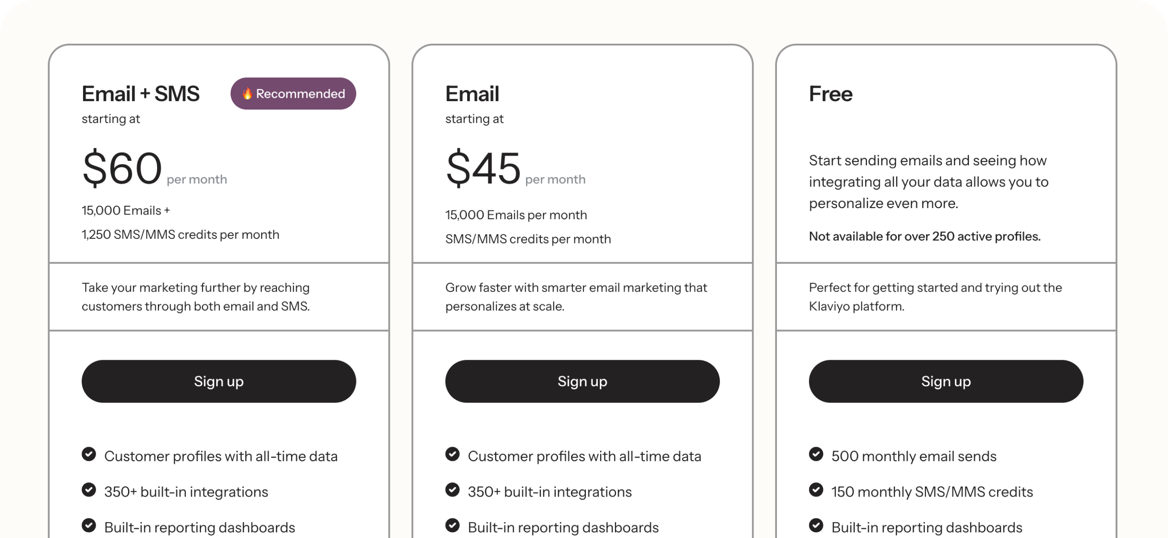
Task: Click the 1,250 SMS/MMS credits per month text
Action: pyautogui.click(x=180, y=234)
